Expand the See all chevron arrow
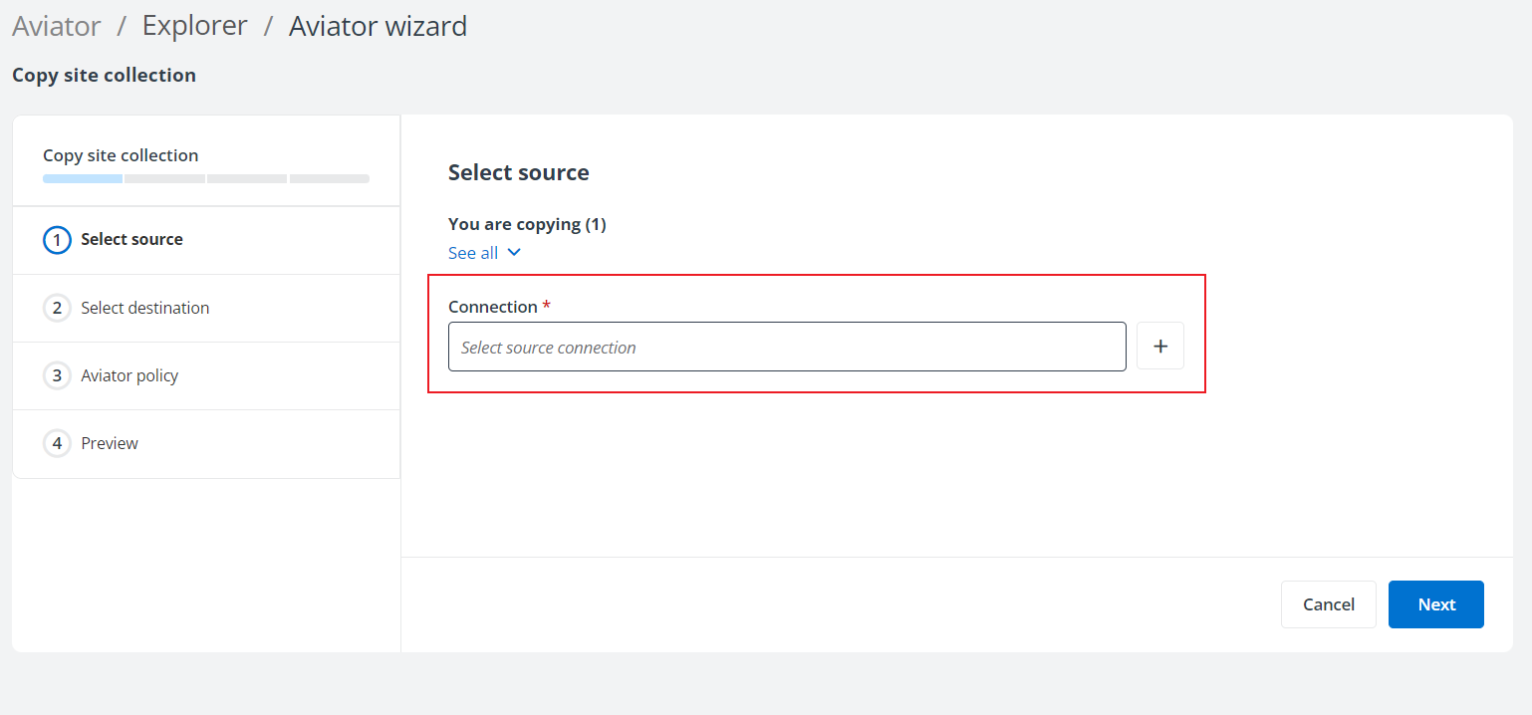The height and width of the screenshot is (715, 1532). 514,253
